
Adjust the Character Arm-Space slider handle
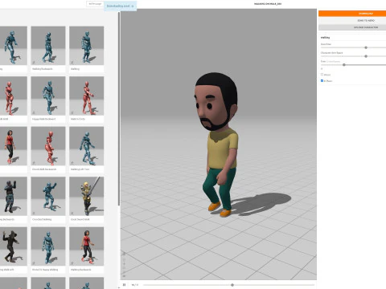[366, 56]
